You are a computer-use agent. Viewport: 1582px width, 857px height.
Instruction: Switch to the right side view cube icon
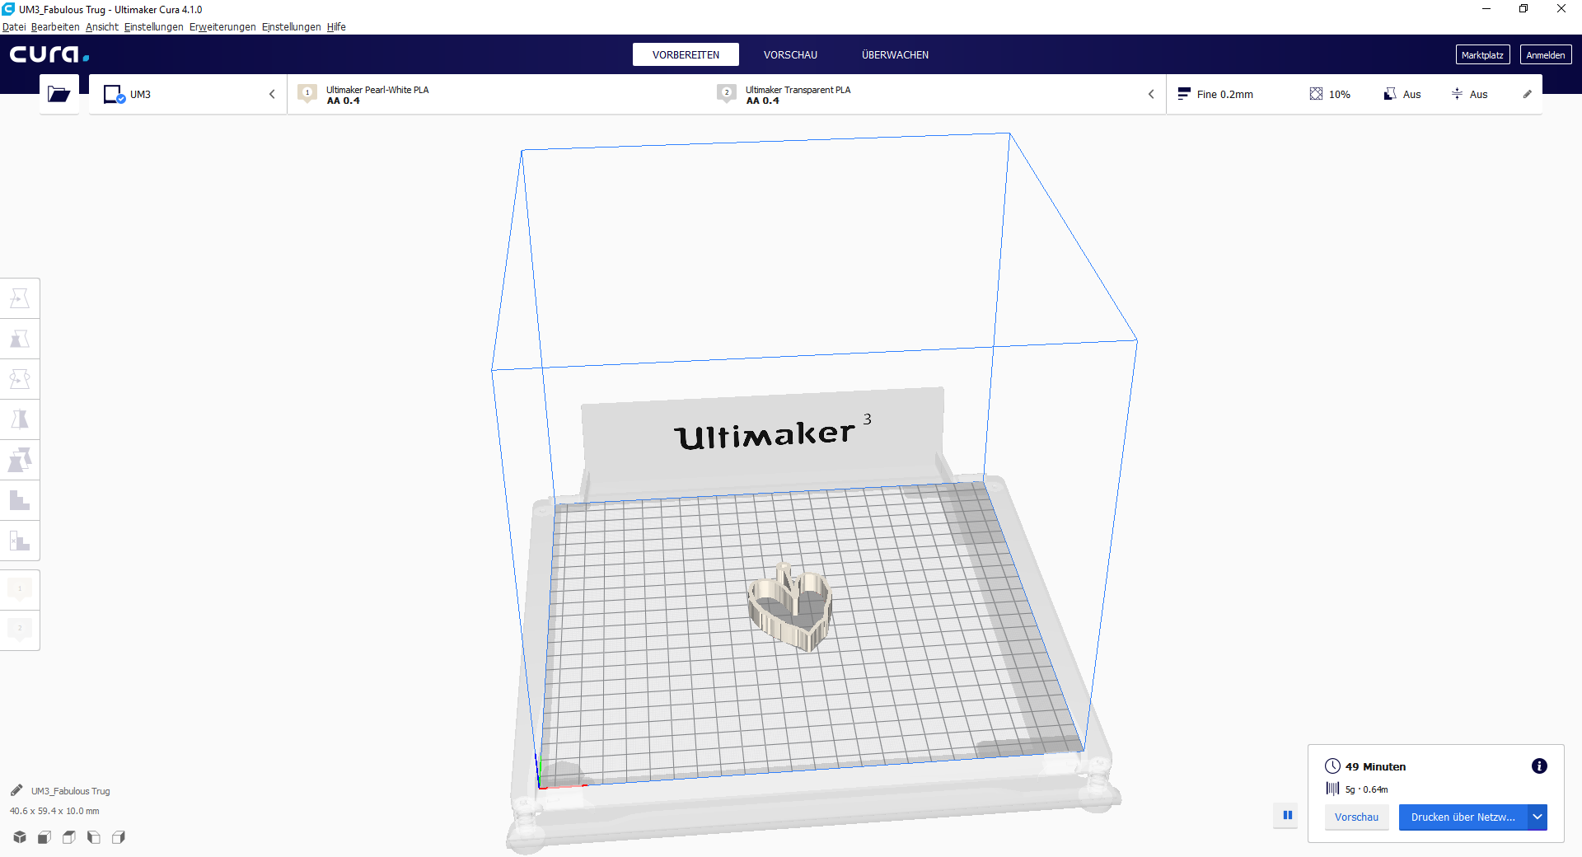pos(119,837)
